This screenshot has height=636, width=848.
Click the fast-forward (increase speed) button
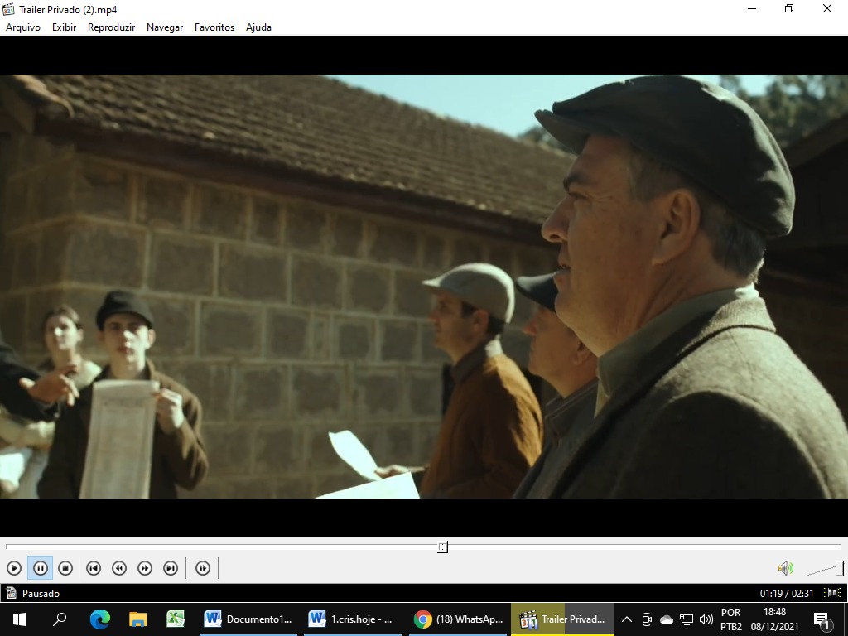pyautogui.click(x=145, y=568)
